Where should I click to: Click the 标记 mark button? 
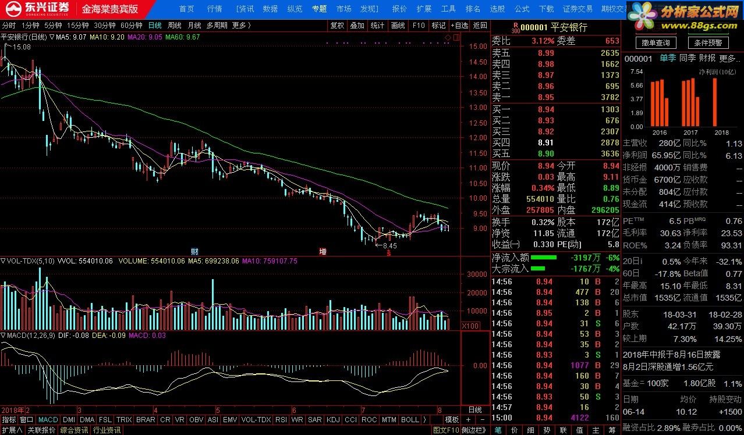(438, 26)
